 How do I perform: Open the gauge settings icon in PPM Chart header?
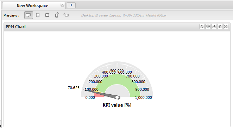208,27
